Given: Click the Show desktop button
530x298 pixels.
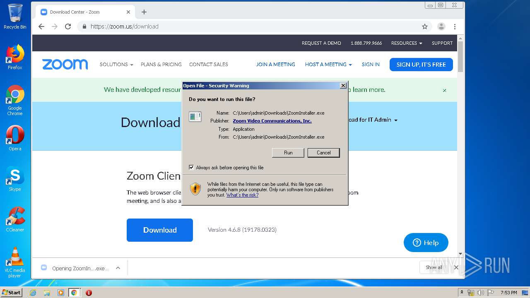Looking at the screenshot, I should click(525, 293).
